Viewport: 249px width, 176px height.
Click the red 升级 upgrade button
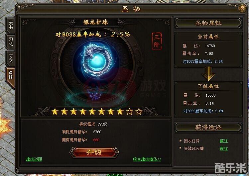point(94,152)
